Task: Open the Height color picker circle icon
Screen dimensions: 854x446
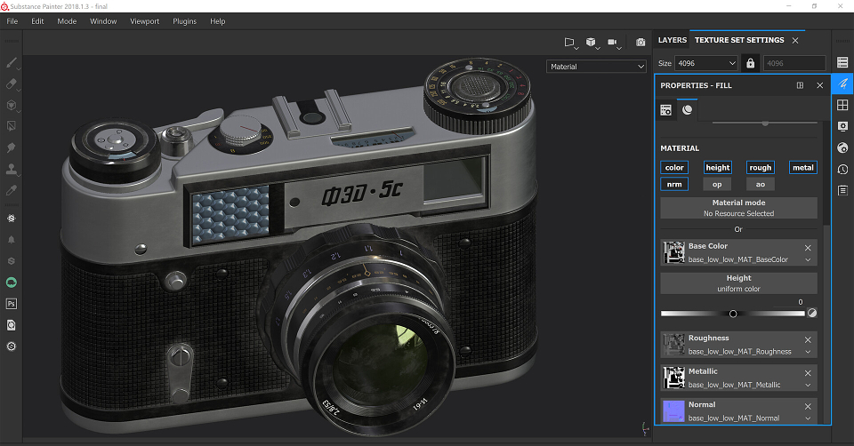Action: point(812,313)
